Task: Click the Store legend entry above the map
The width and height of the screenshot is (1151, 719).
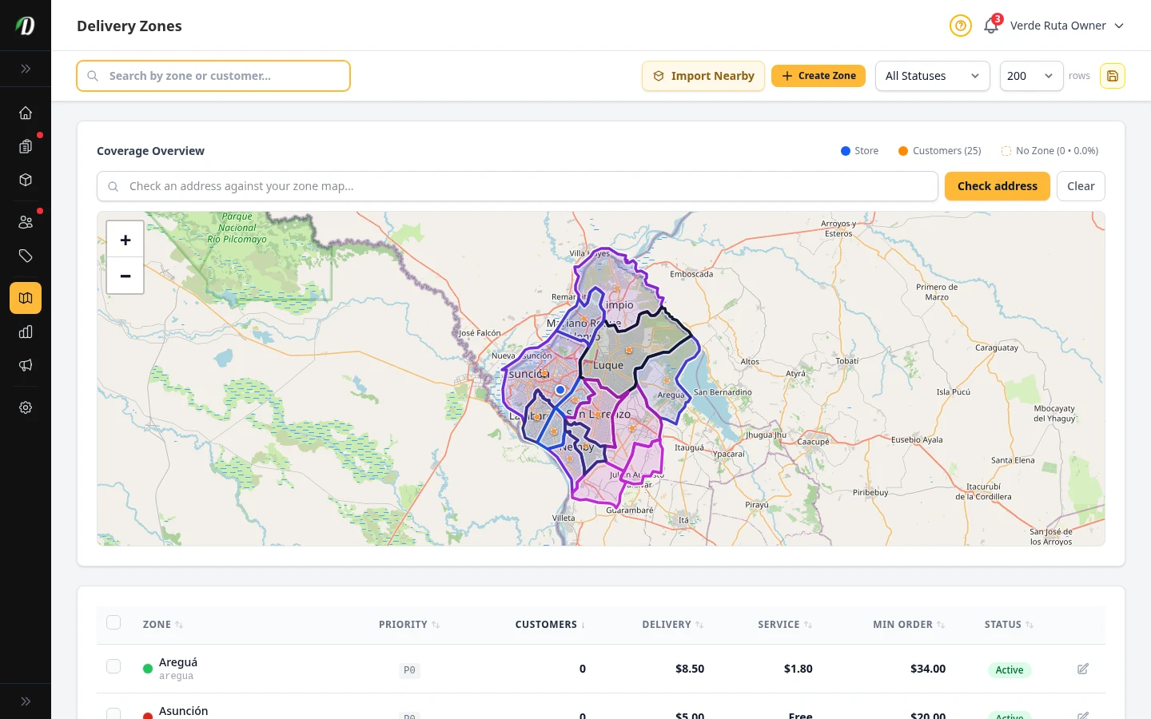Action: tap(859, 150)
